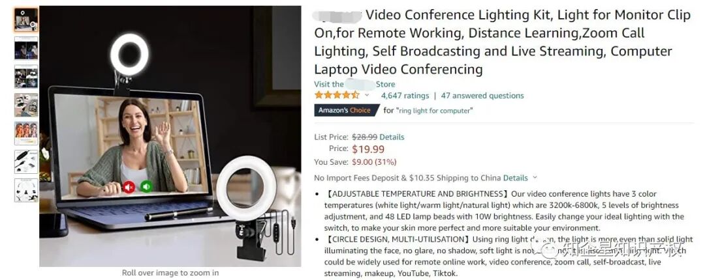Click the green speaker icon in product image
The height and width of the screenshot is (280, 705).
146,186
